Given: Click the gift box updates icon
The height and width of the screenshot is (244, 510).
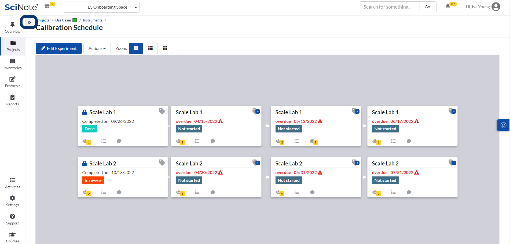Looking at the screenshot, I should click(x=47, y=6).
